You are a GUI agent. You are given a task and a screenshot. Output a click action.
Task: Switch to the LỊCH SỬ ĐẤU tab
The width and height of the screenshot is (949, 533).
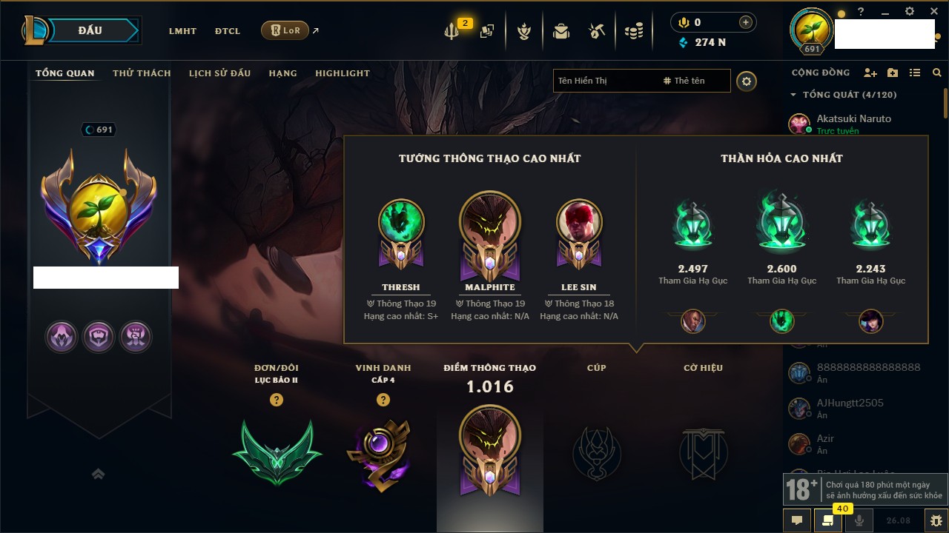tap(219, 73)
